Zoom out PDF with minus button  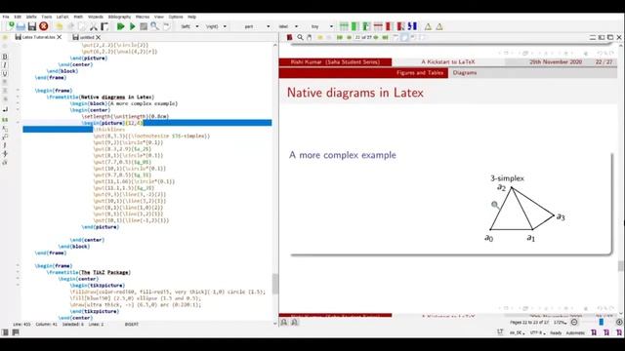tap(574, 322)
